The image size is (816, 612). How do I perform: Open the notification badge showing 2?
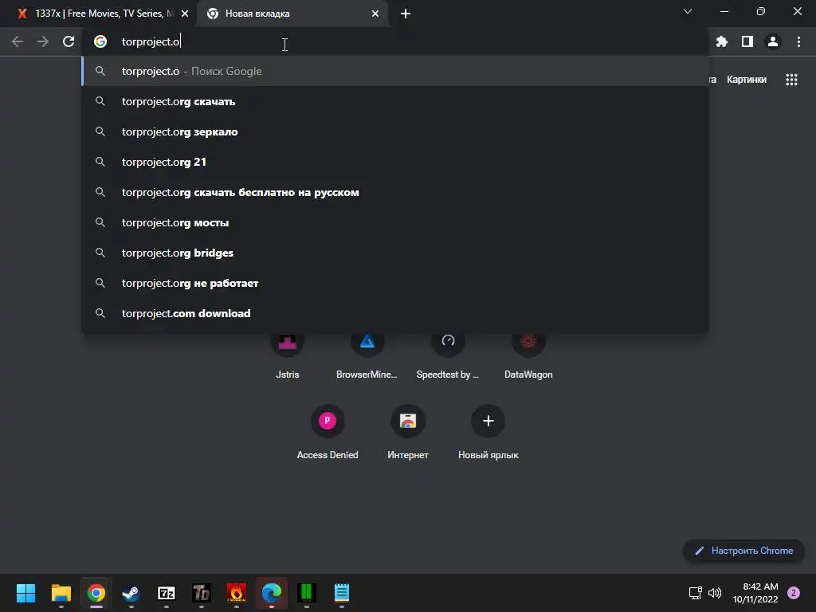tap(794, 593)
